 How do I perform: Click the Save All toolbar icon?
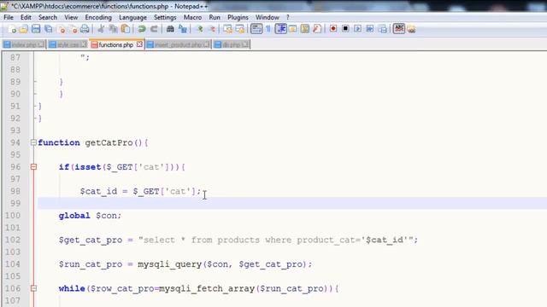coord(49,29)
